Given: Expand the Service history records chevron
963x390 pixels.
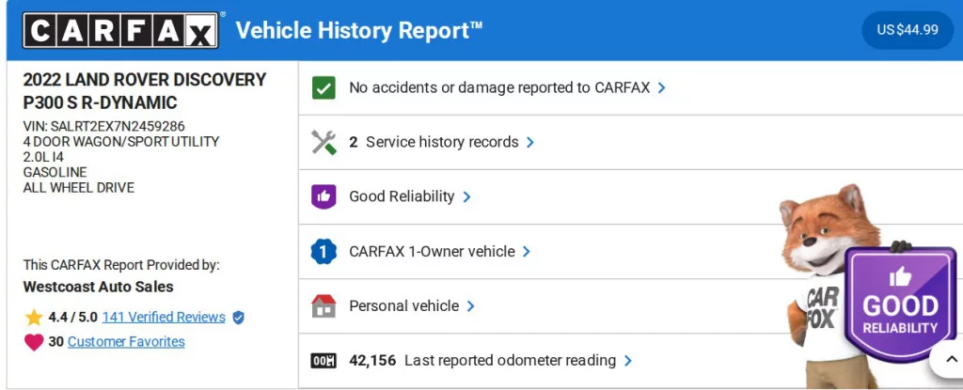Looking at the screenshot, I should point(530,142).
